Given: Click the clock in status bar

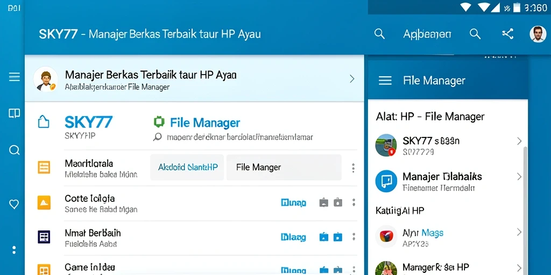Looking at the screenshot, I should coord(536,8).
